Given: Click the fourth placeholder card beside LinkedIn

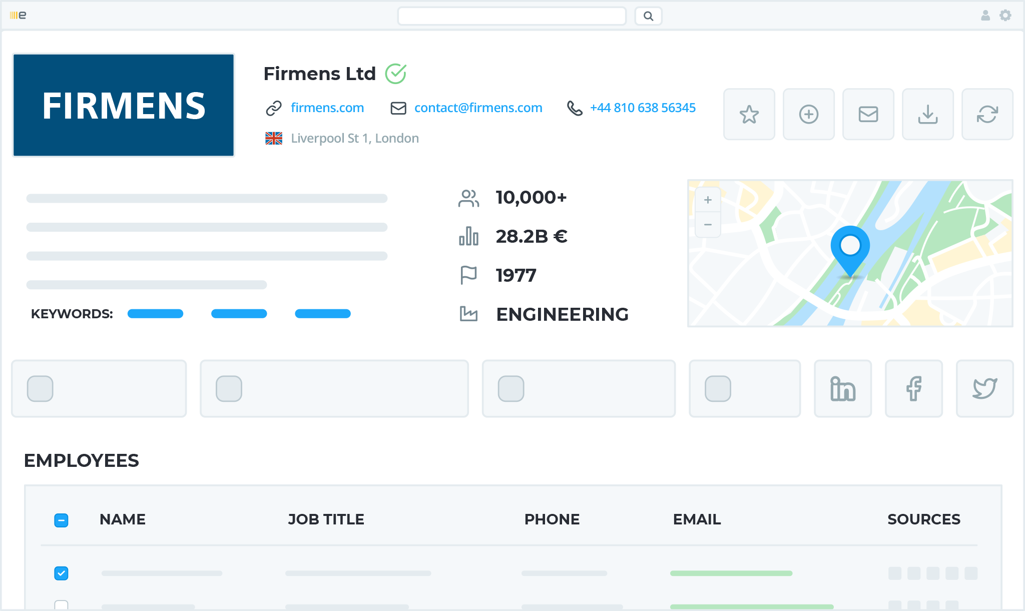Looking at the screenshot, I should pos(745,389).
